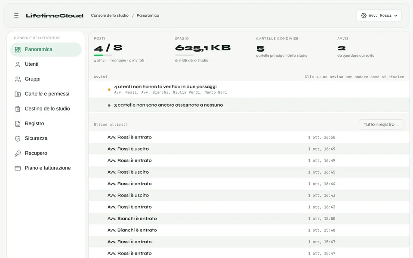This screenshot has width=413, height=258.
Task: Click the Registro document icon
Action: [x=18, y=124]
